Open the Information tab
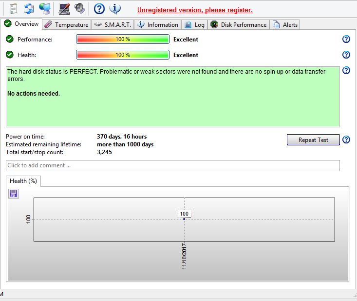The width and height of the screenshot is (357, 301). 157,24
